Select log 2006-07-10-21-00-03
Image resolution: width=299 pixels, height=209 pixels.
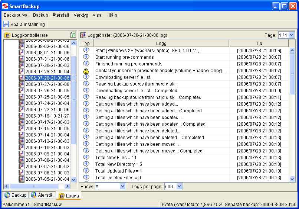(x=48, y=147)
